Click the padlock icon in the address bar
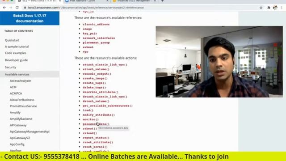Viewport: 286px width, 161px height. (25, 8)
